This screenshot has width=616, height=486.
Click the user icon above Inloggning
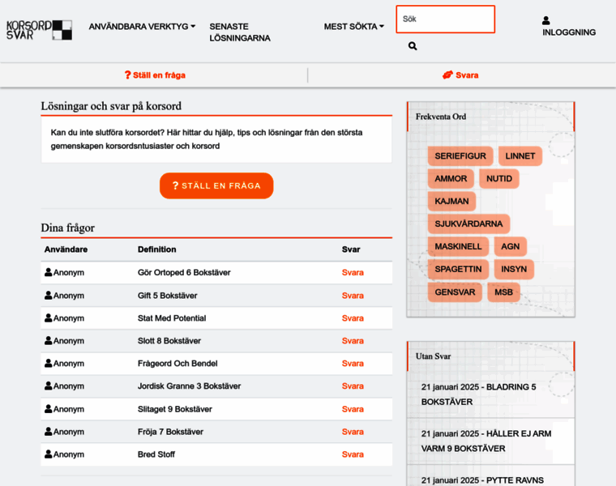(x=546, y=20)
